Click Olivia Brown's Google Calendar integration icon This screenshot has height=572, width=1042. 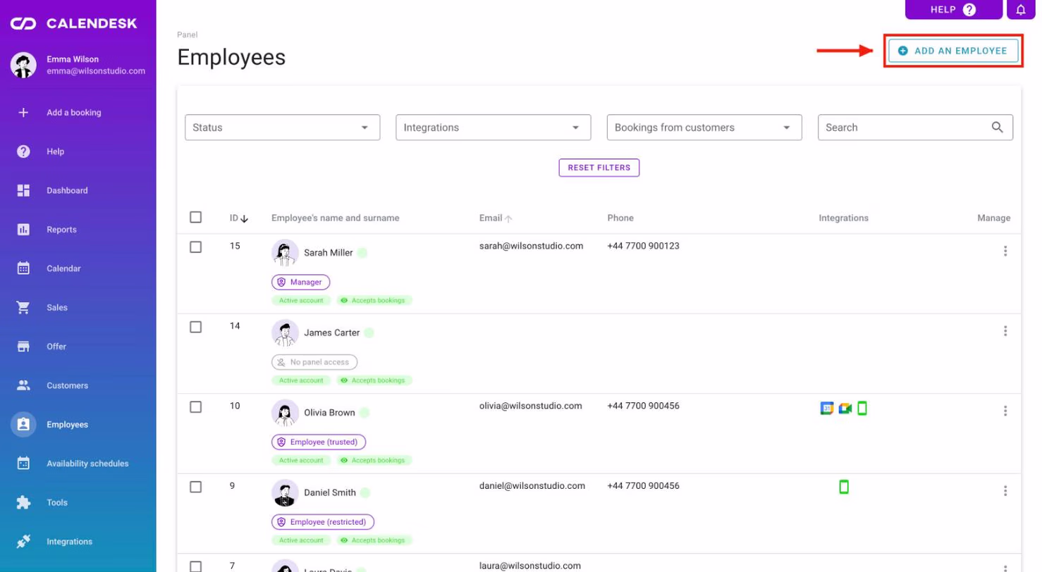tap(827, 408)
